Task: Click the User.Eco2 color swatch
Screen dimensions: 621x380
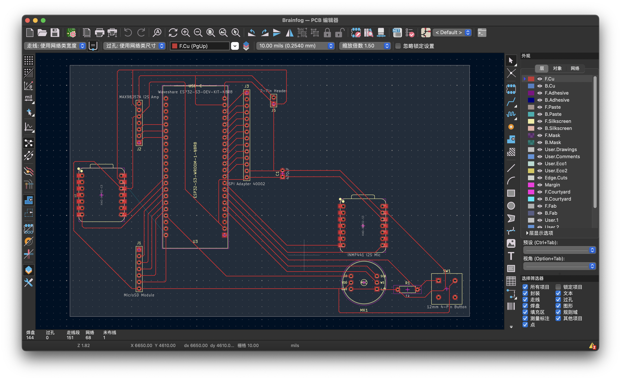Action: point(531,171)
